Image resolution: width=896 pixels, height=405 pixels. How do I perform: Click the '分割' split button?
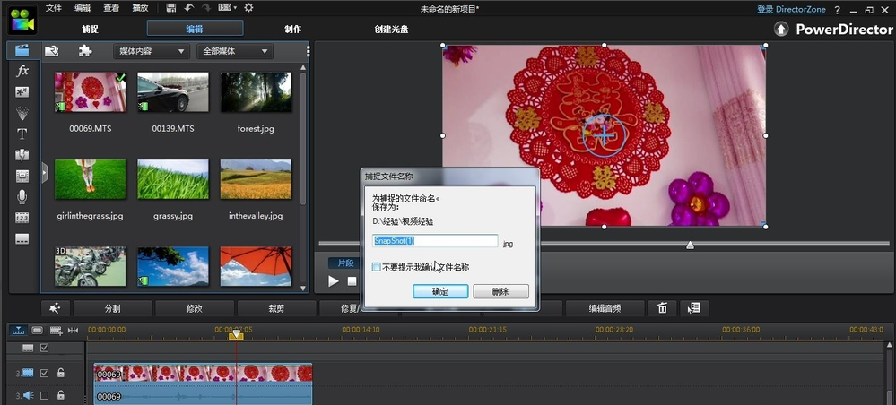[112, 308]
